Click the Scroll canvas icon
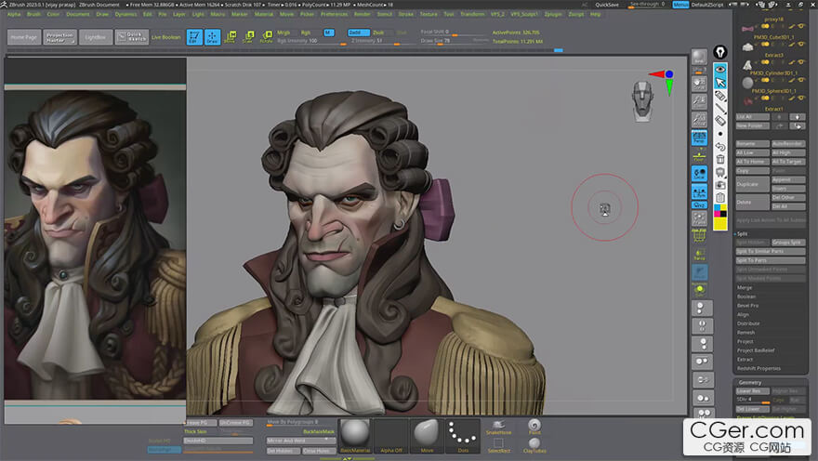This screenshot has width=818, height=461. [699, 85]
